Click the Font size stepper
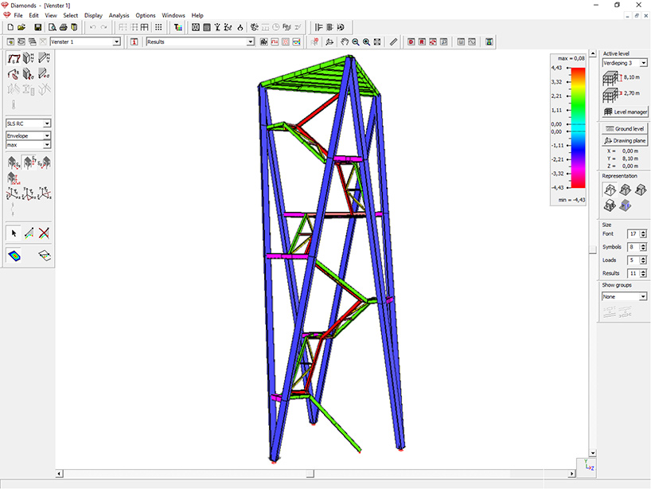The image size is (651, 489). [x=643, y=234]
